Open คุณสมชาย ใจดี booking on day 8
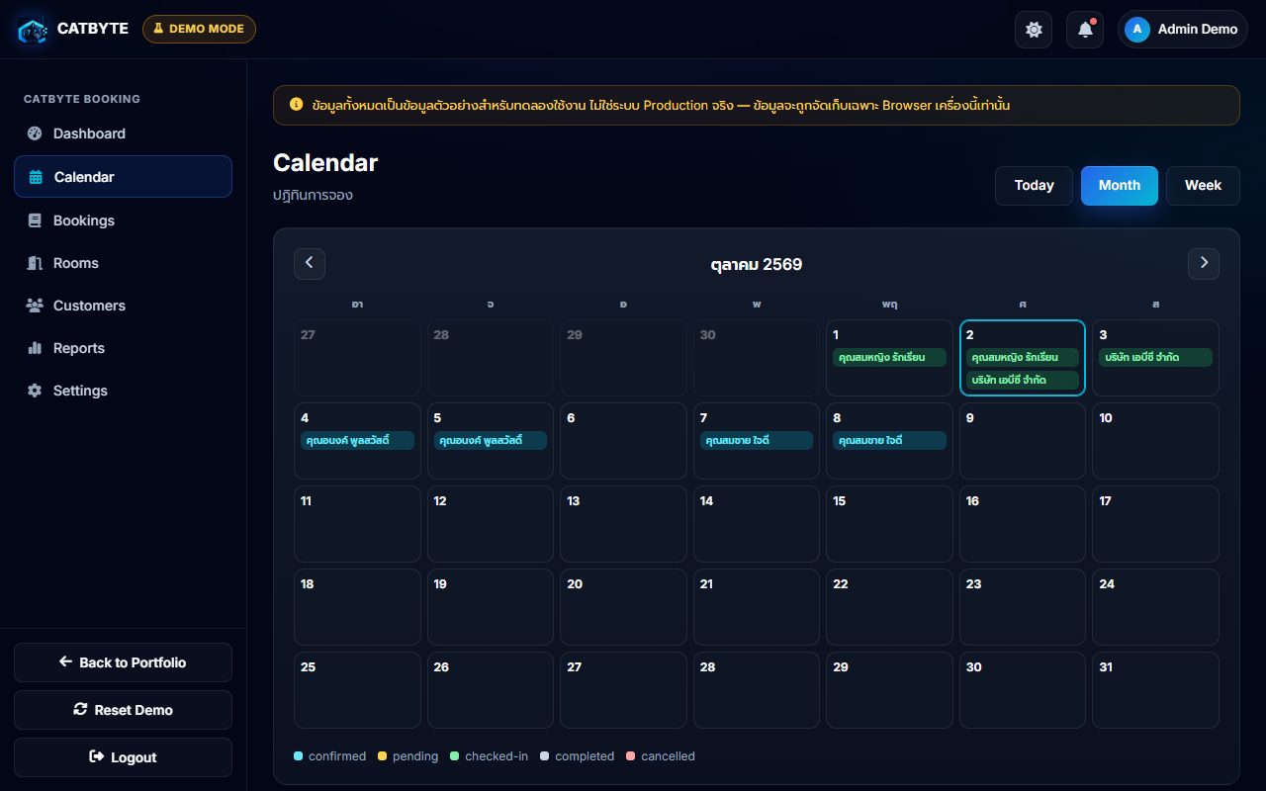This screenshot has height=791, width=1266. tap(889, 441)
